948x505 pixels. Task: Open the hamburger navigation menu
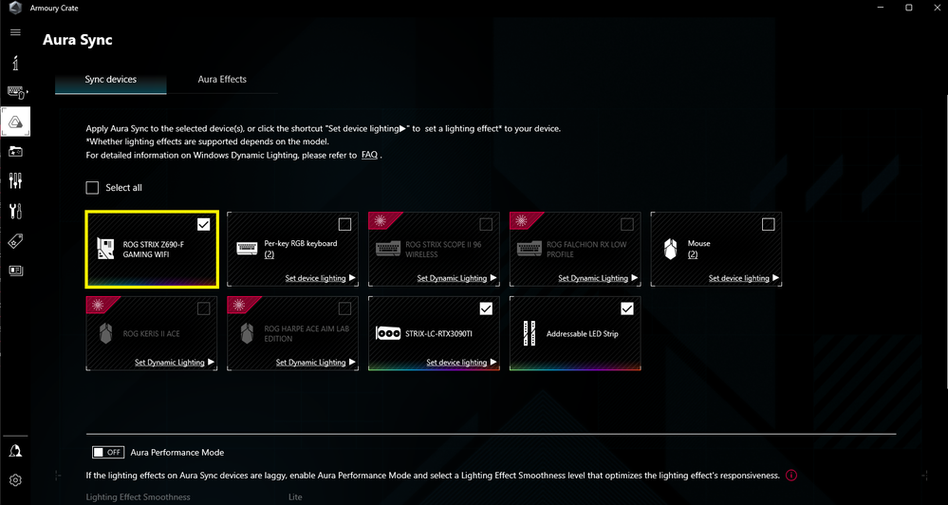(x=16, y=32)
